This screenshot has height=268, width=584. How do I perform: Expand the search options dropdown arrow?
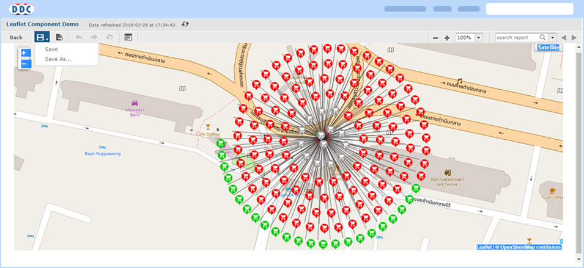point(552,37)
